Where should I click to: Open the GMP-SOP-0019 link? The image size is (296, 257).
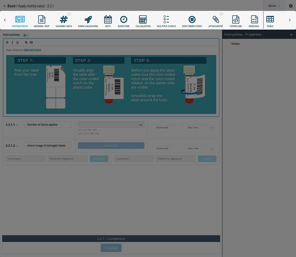32,50
